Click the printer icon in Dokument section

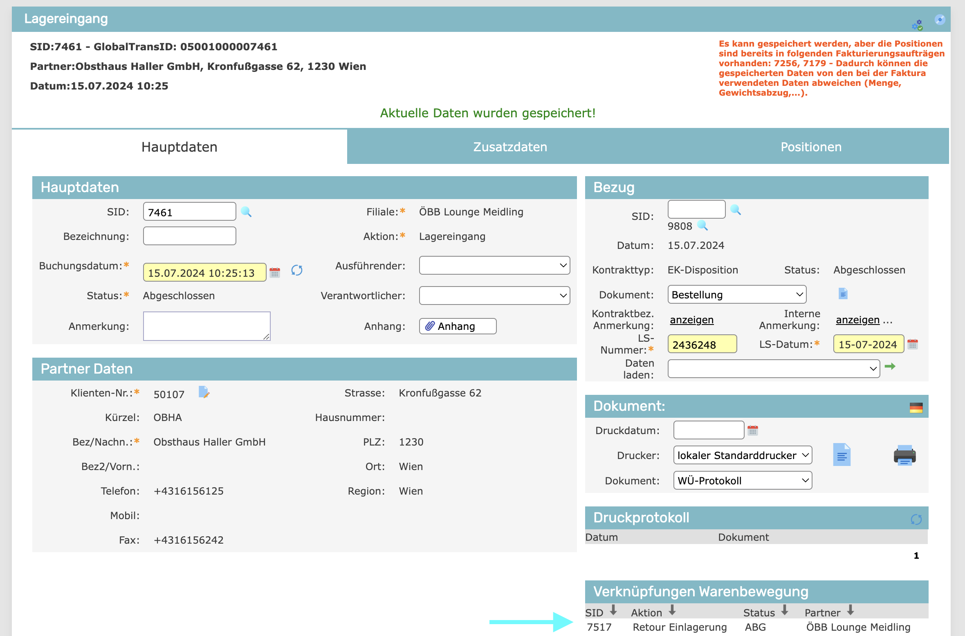pos(904,455)
